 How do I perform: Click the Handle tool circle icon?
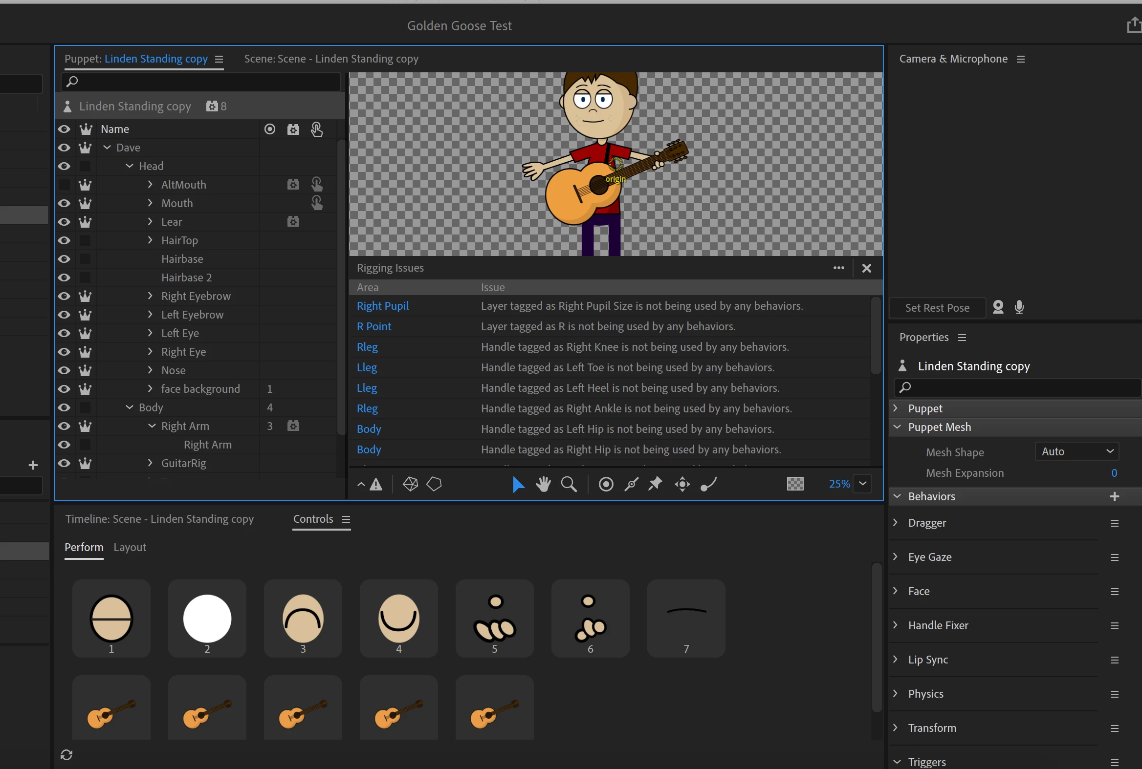[x=606, y=484]
